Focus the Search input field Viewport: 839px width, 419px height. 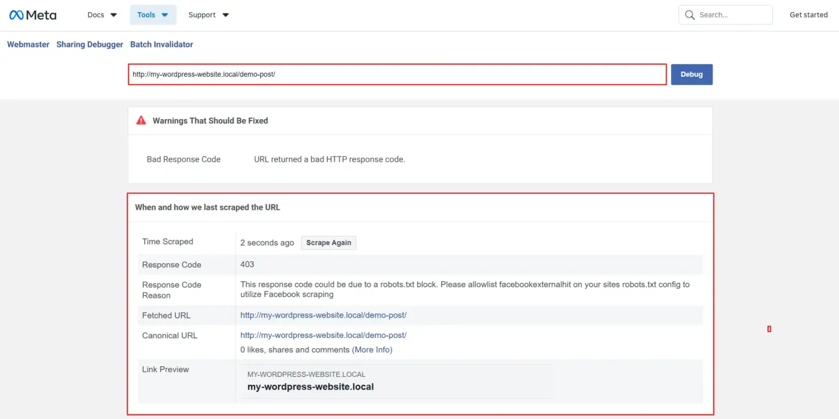[726, 15]
